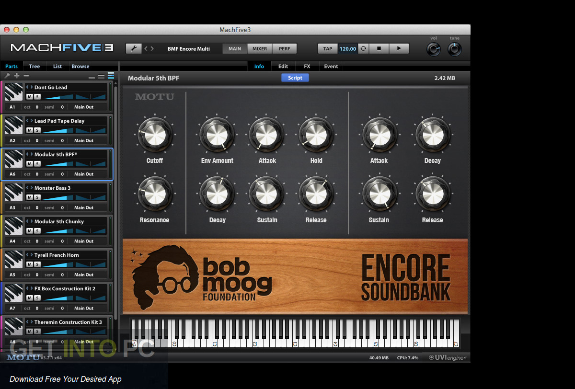Viewport: 575px width, 389px height.
Task: Open Main Out output menu for part A4
Action: tap(84, 241)
